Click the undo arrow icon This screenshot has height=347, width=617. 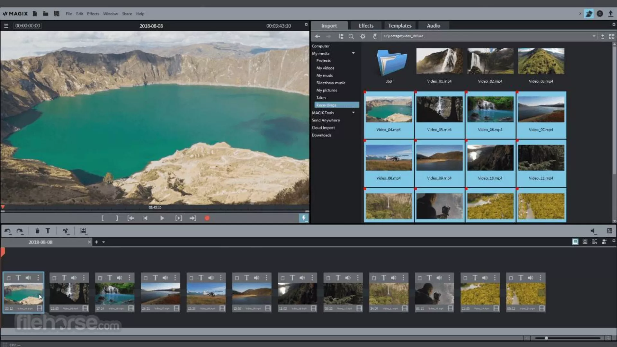[7, 231]
